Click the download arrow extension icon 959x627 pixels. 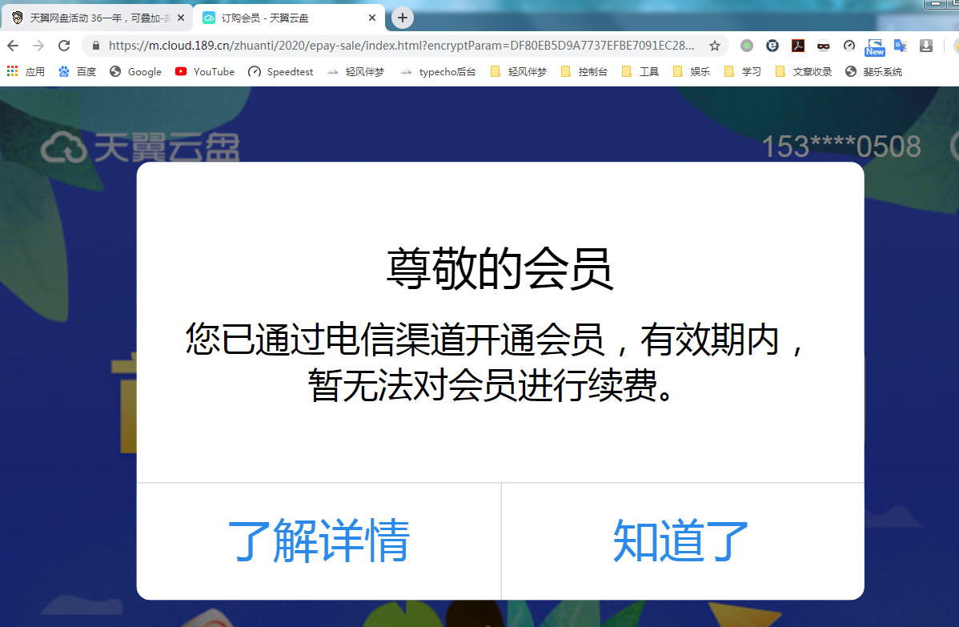click(926, 46)
